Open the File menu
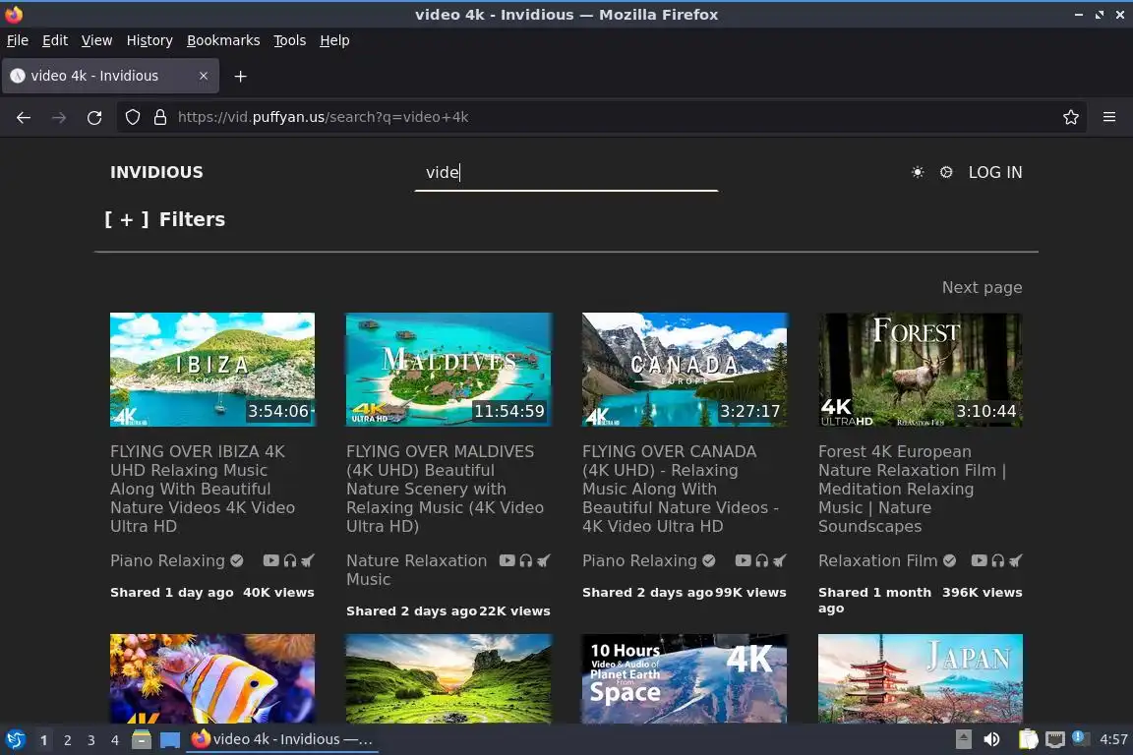The image size is (1133, 755). click(18, 40)
